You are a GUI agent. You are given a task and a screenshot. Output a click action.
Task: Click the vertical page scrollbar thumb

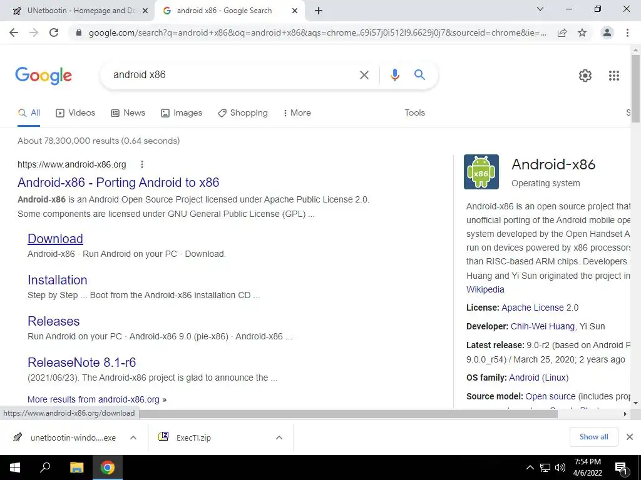point(635,88)
